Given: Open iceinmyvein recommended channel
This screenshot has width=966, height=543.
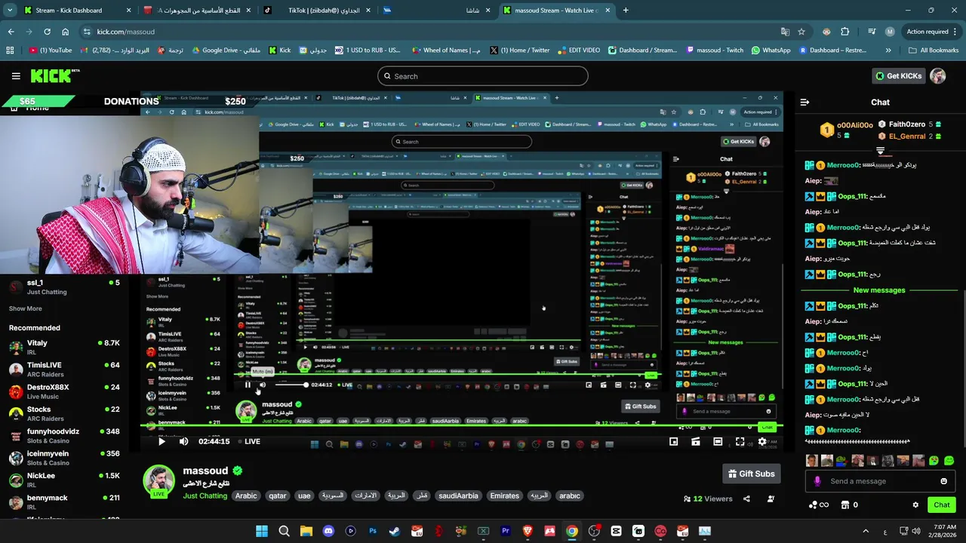Looking at the screenshot, I should click(63, 458).
